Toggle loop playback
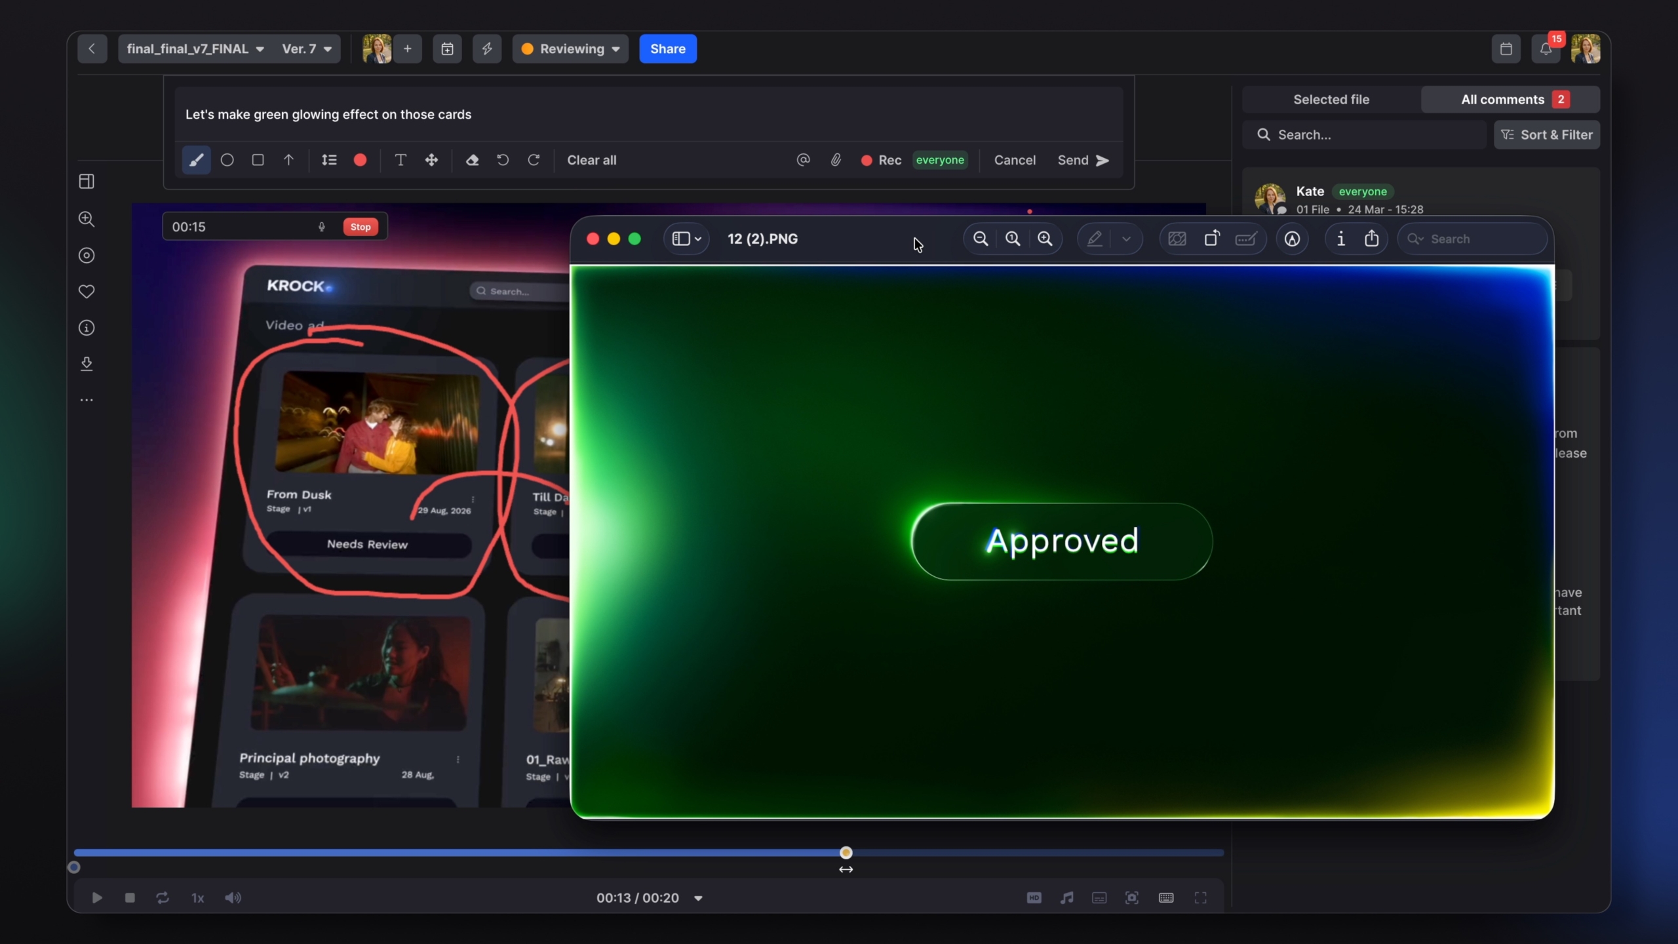 click(163, 898)
